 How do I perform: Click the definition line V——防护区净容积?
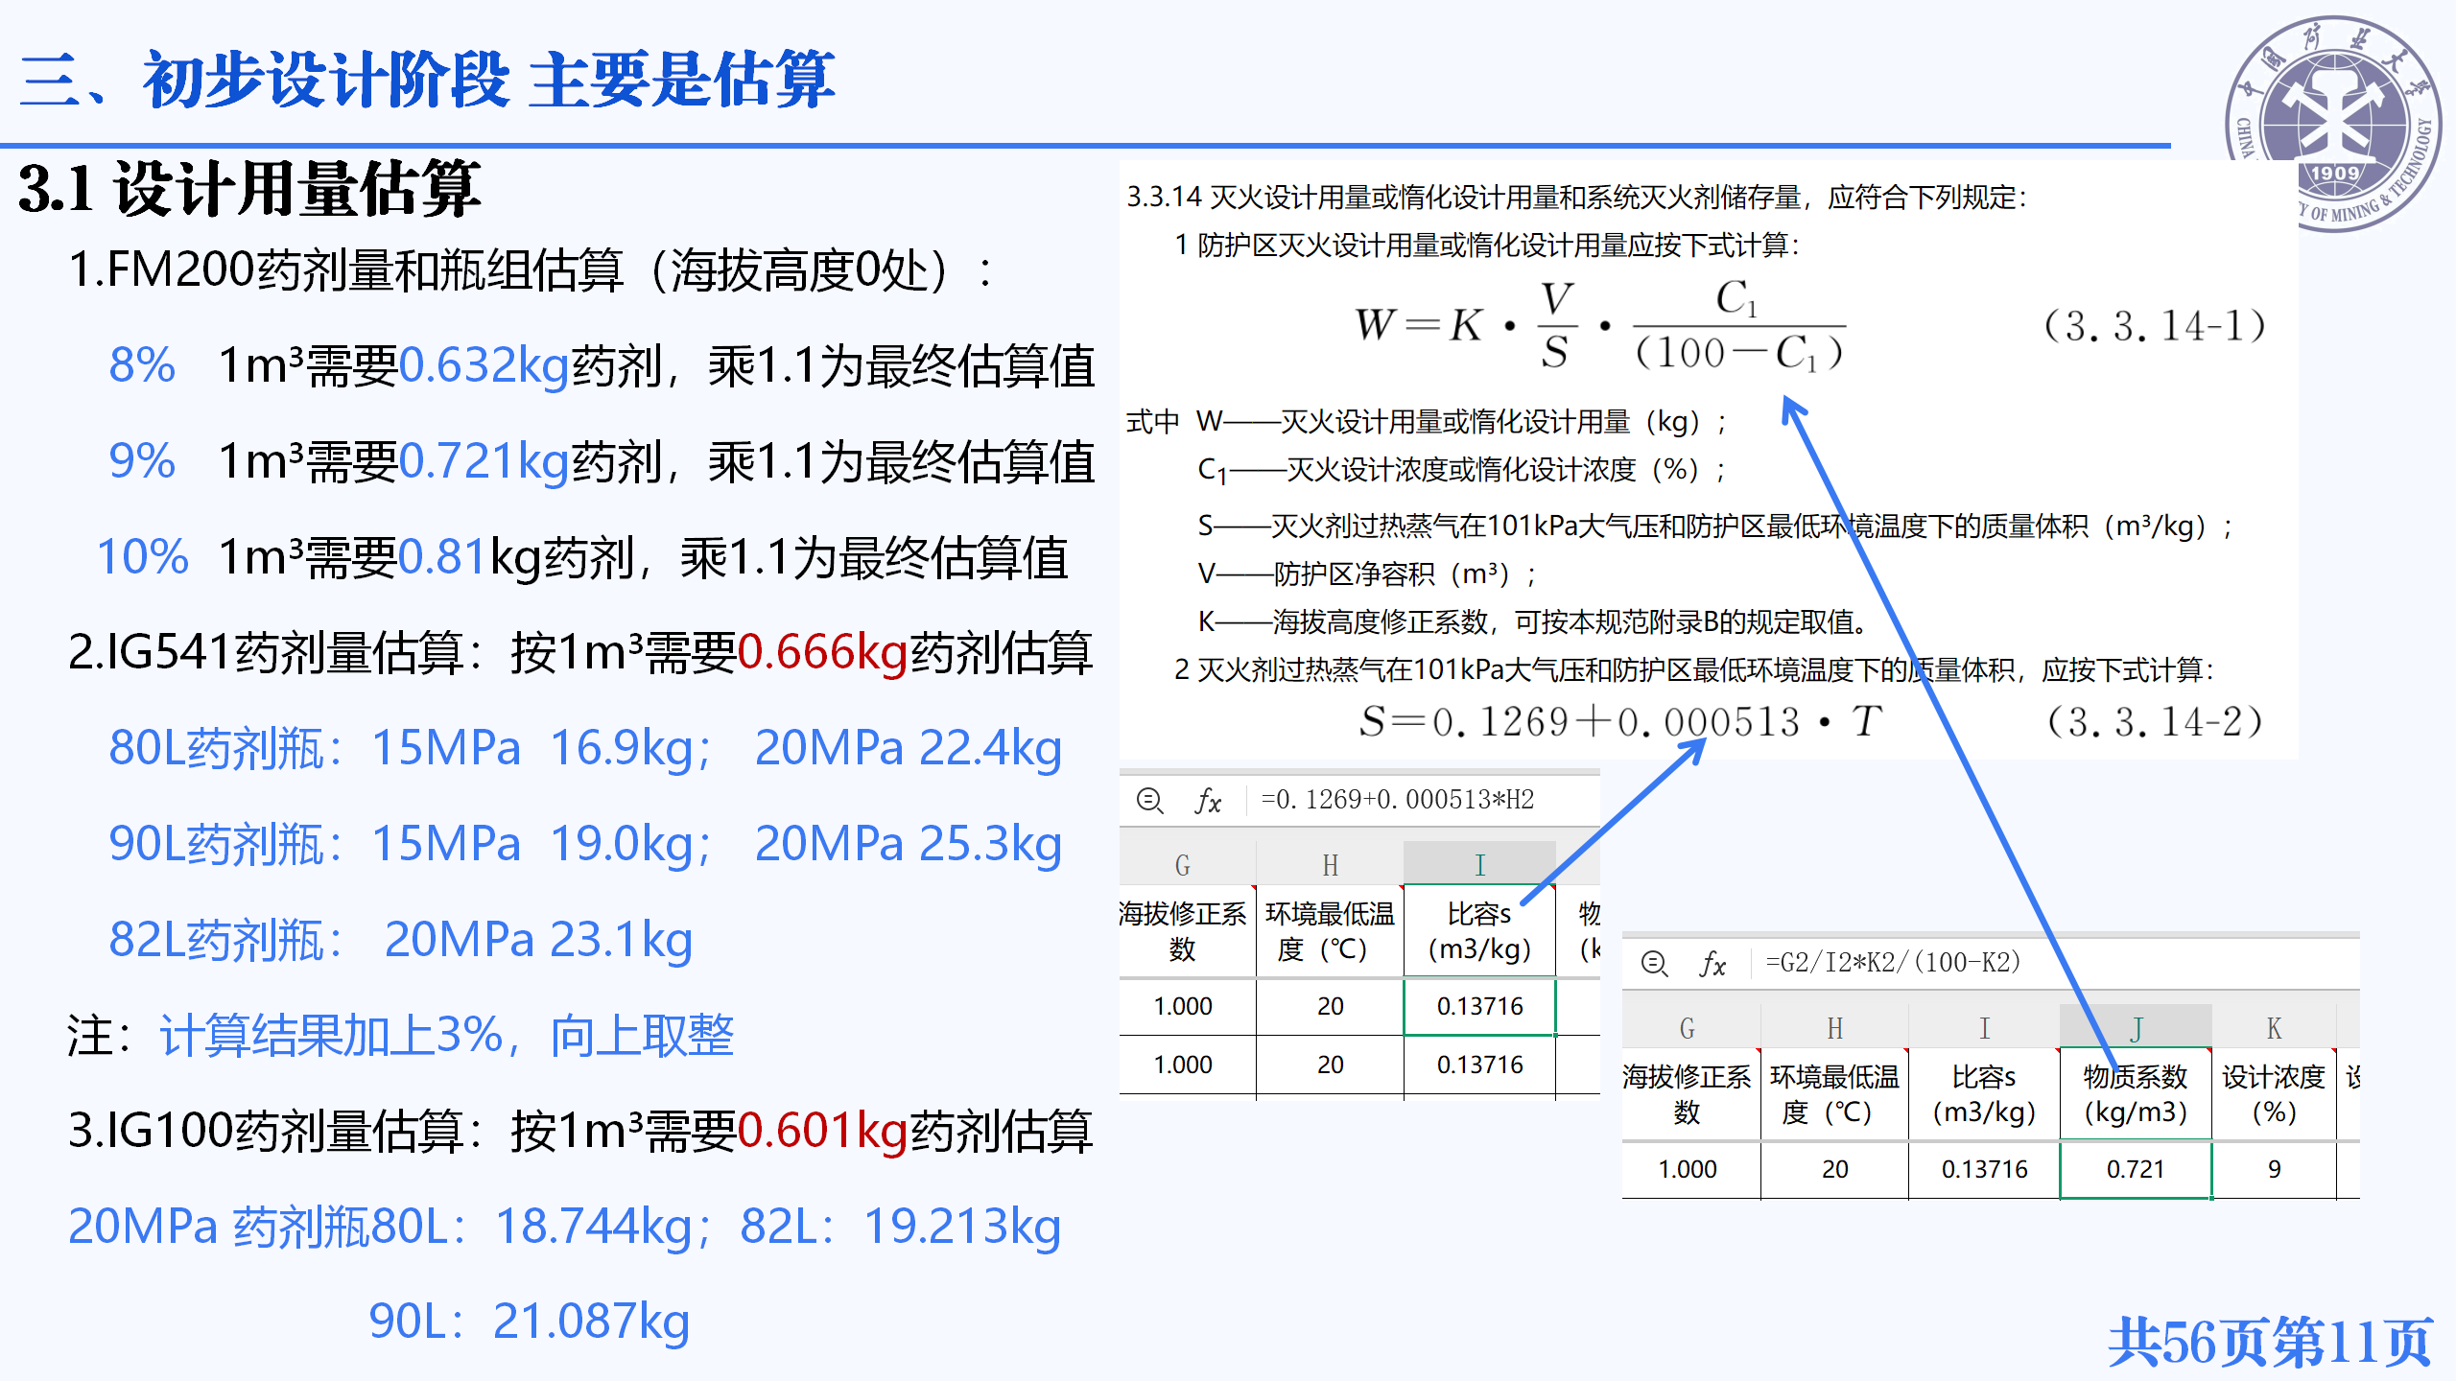tap(1367, 573)
